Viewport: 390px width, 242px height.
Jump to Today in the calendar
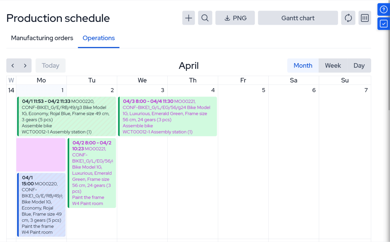click(51, 66)
